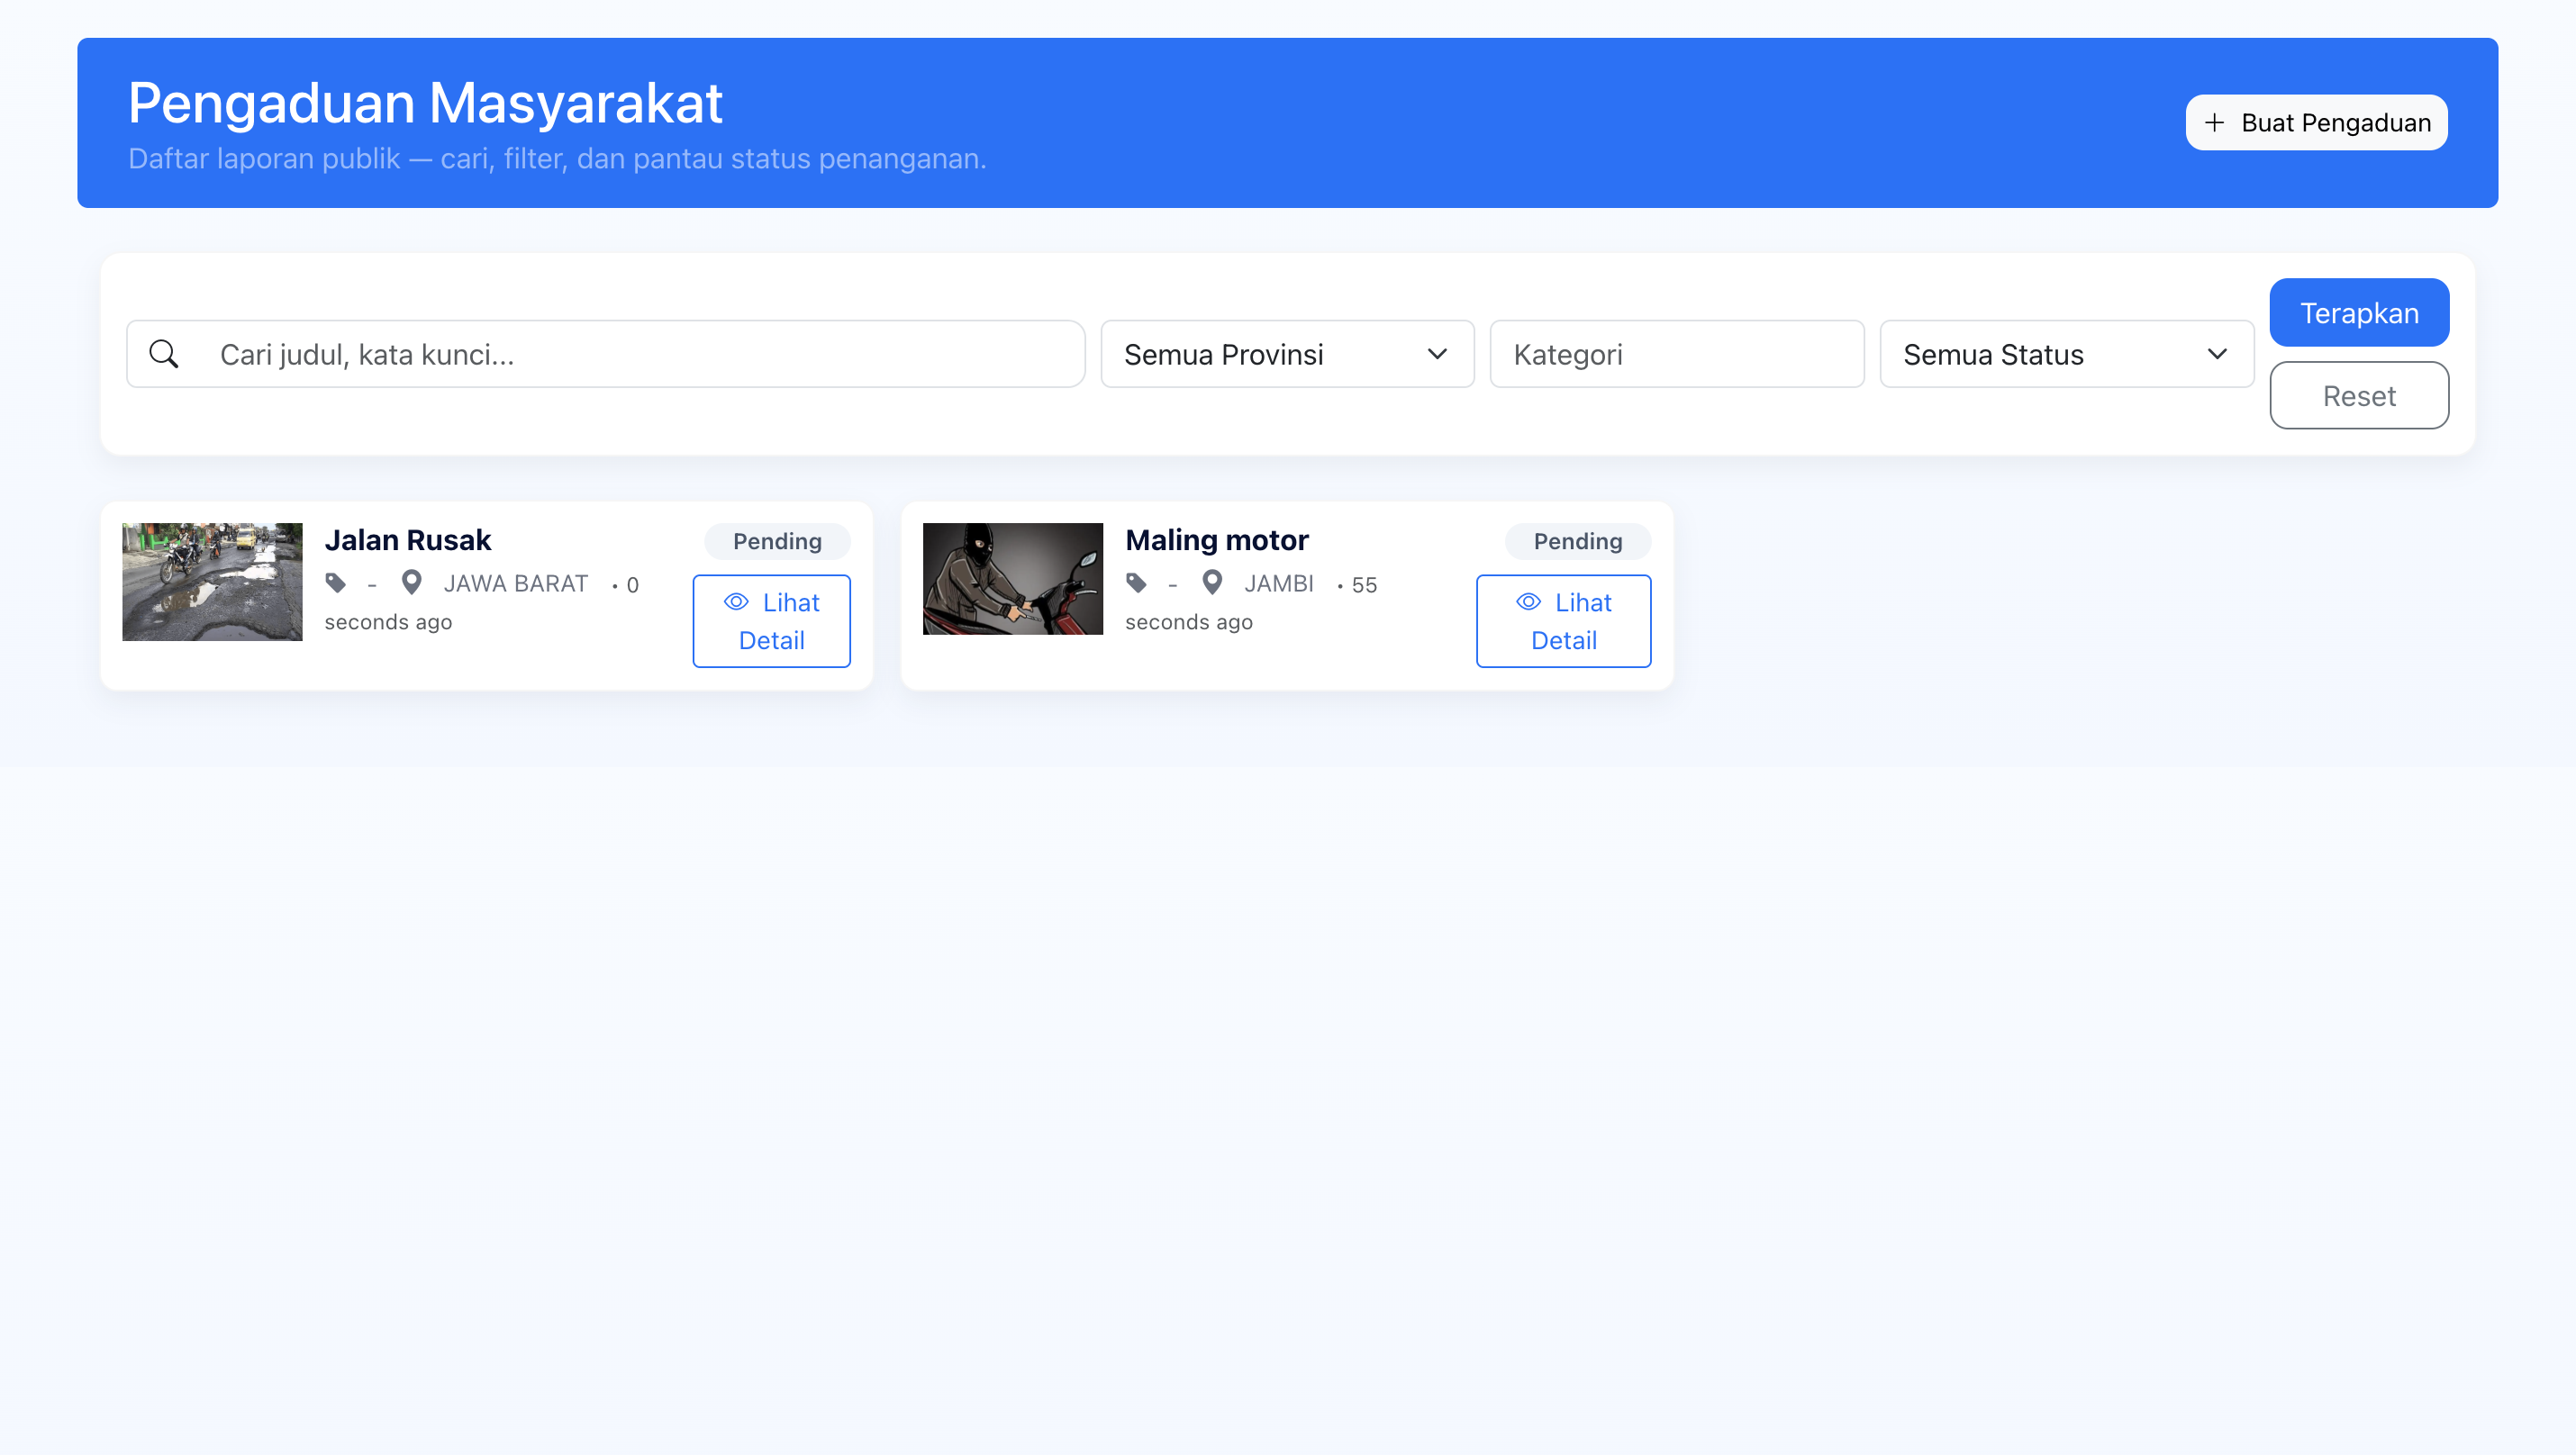This screenshot has width=2576, height=1455.
Task: Open the Jalan Rusak road photo thumbnail
Action: (212, 581)
